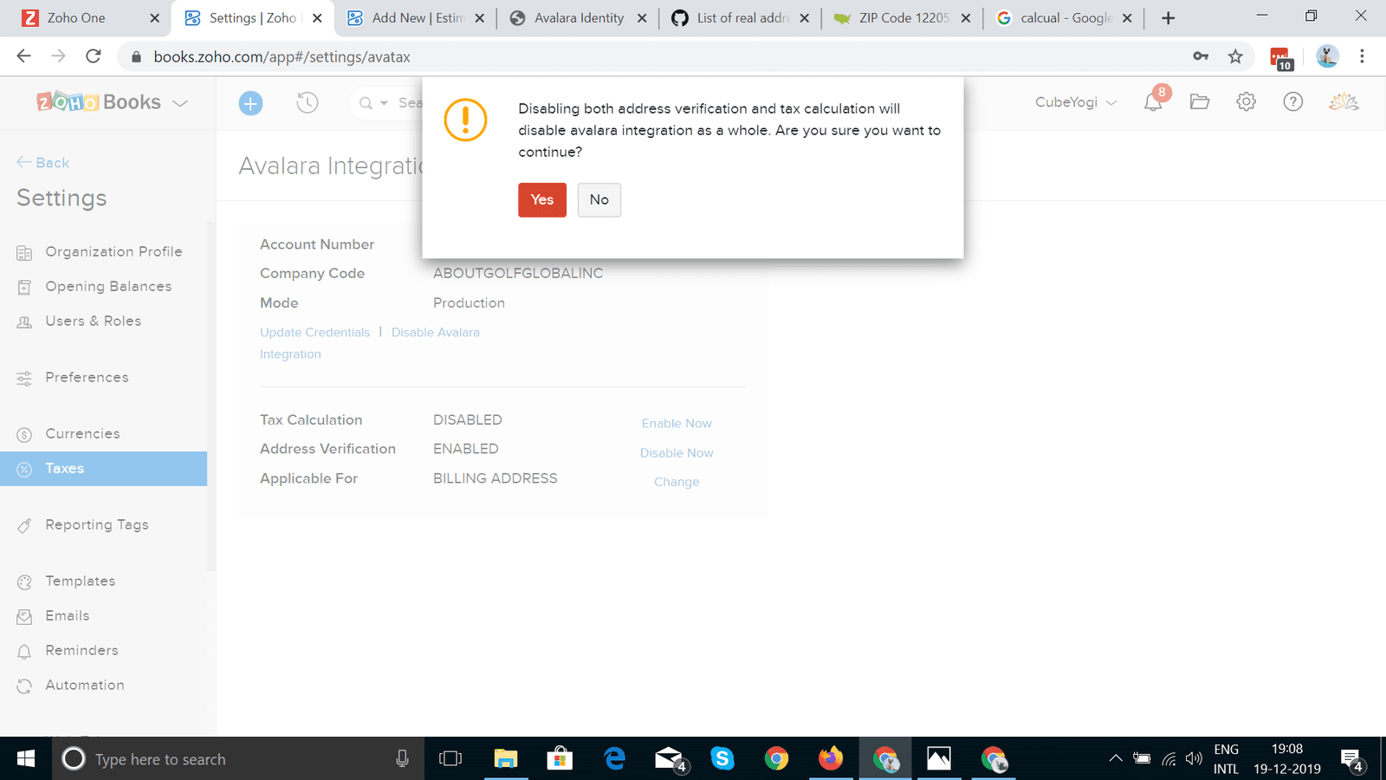Click the blue quick create plus icon
This screenshot has width=1386, height=780.
tap(250, 103)
